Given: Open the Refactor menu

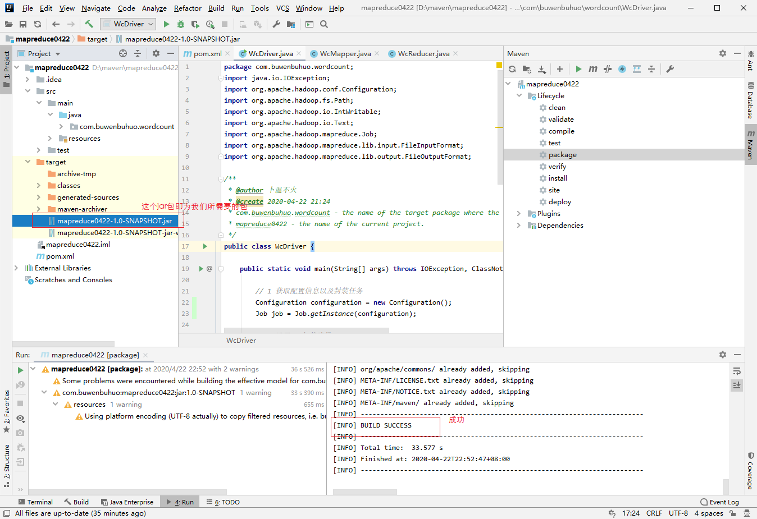Looking at the screenshot, I should point(188,8).
